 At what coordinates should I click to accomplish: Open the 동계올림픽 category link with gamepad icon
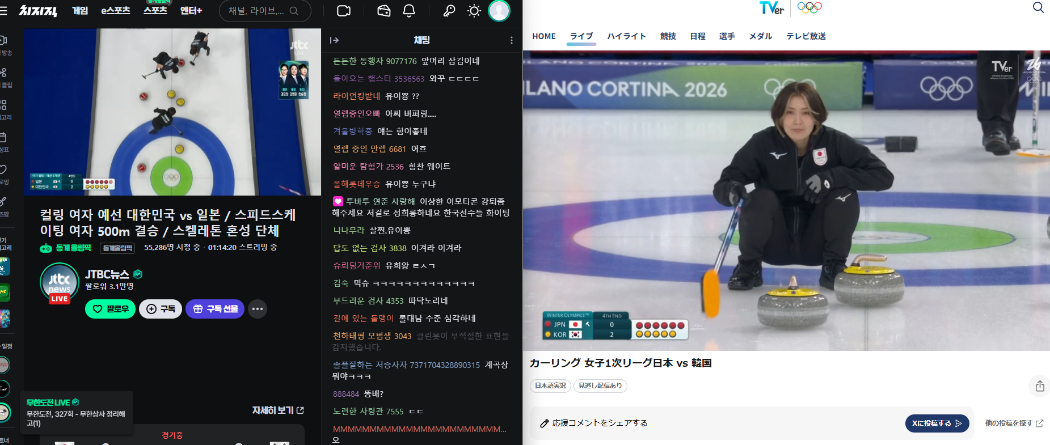65,248
